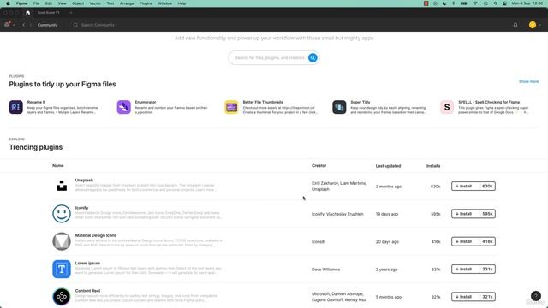Go forward with the right arrow
This screenshot has width=548, height=308.
pos(31,25)
